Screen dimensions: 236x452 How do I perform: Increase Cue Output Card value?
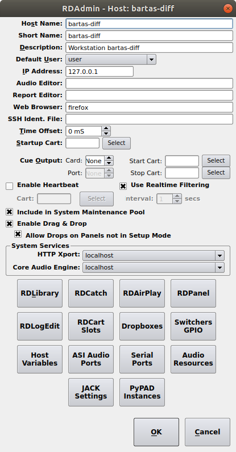[109, 158]
